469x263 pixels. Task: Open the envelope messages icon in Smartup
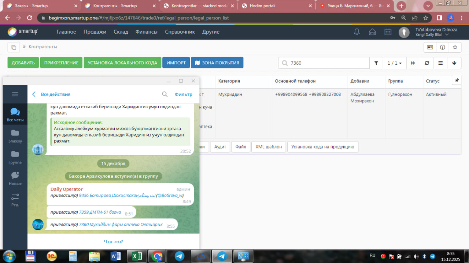click(372, 32)
